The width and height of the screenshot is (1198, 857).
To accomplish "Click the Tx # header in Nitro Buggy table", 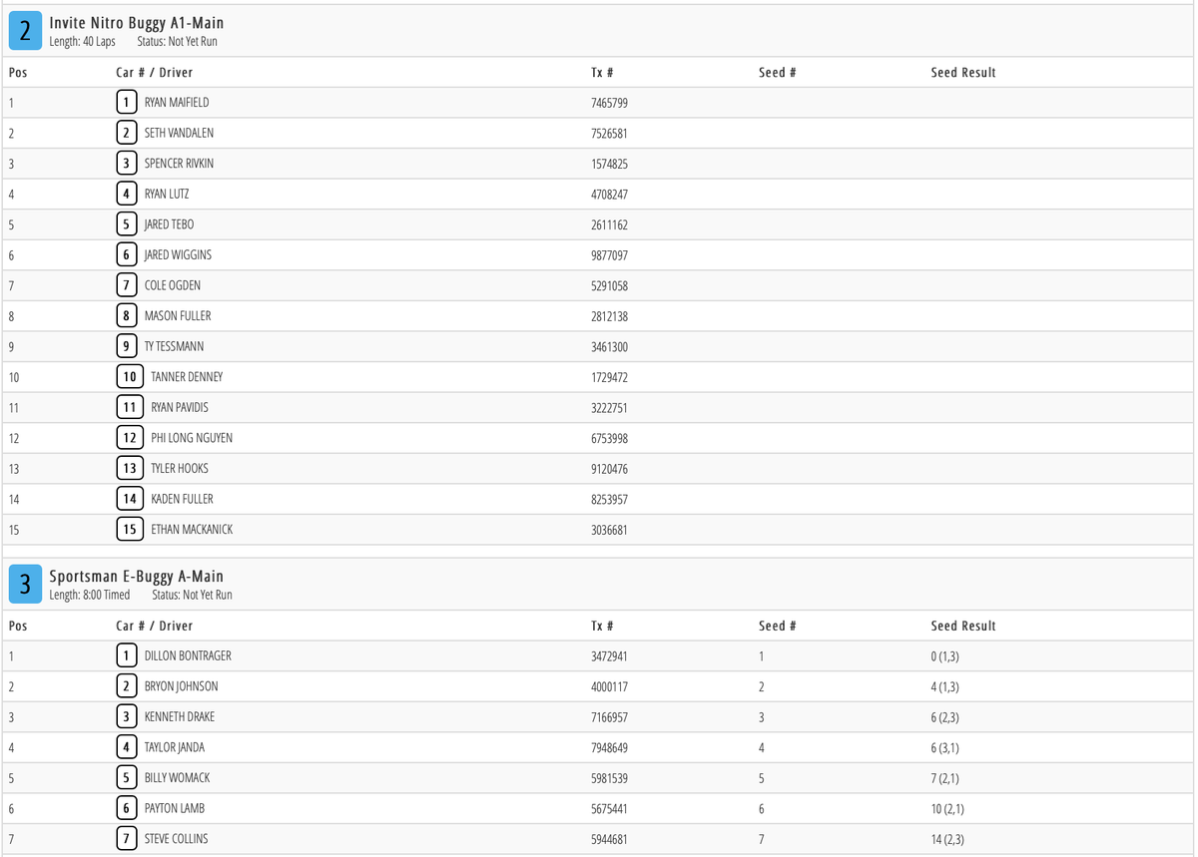I will point(602,73).
